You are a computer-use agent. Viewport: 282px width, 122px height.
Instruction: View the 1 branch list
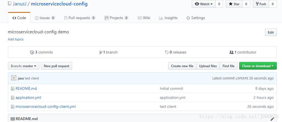108,52
